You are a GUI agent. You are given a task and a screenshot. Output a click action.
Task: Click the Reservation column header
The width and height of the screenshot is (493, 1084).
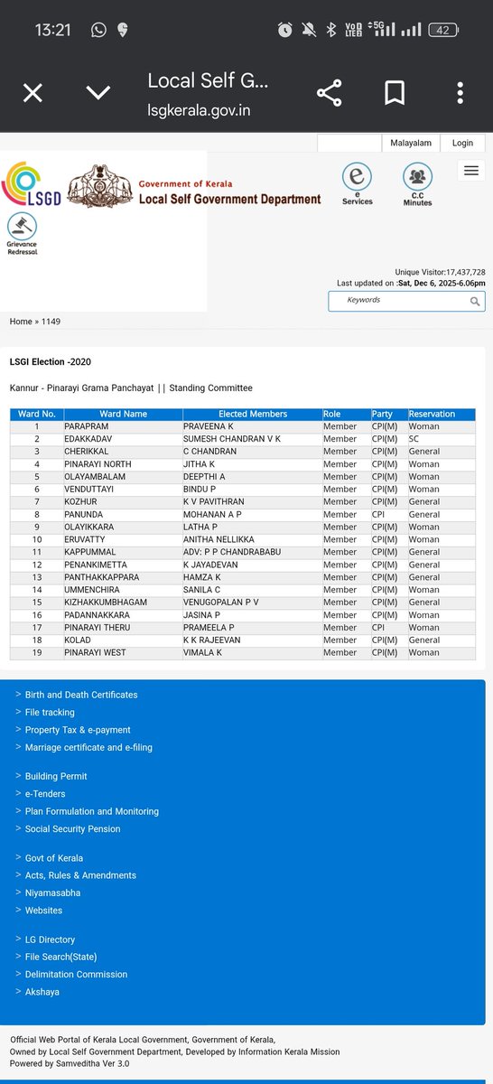tap(442, 414)
